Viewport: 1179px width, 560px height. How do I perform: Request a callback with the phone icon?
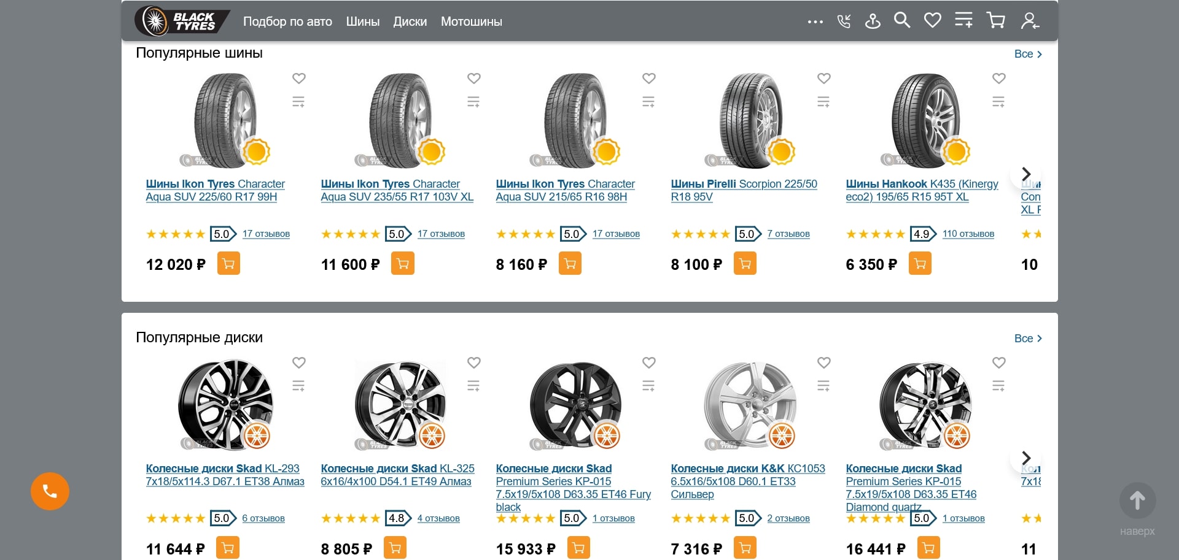(843, 20)
